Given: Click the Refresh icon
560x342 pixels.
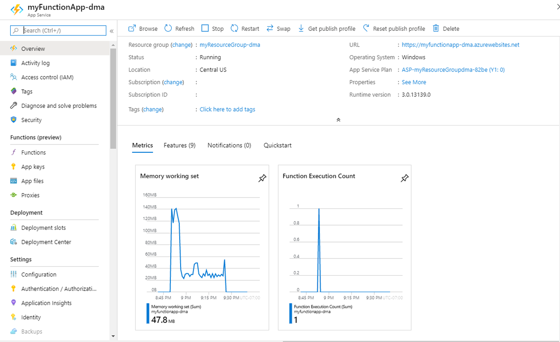Looking at the screenshot, I should coord(168,28).
